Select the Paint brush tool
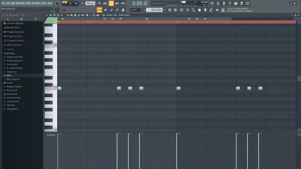 pyautogui.click(x=71, y=15)
